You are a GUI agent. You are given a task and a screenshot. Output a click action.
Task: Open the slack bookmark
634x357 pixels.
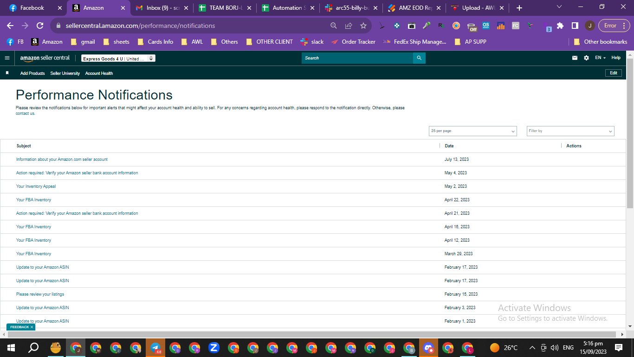click(312, 42)
